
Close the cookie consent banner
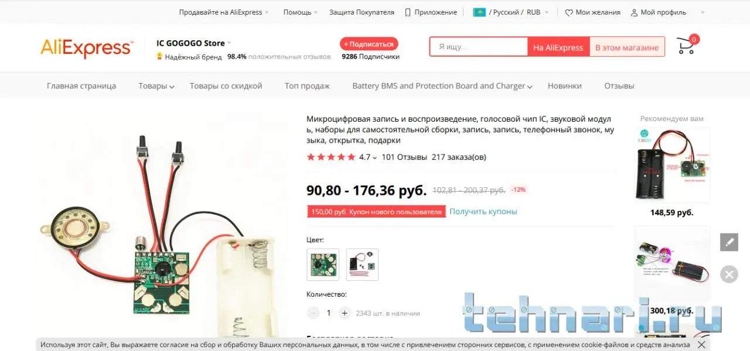pos(701,345)
